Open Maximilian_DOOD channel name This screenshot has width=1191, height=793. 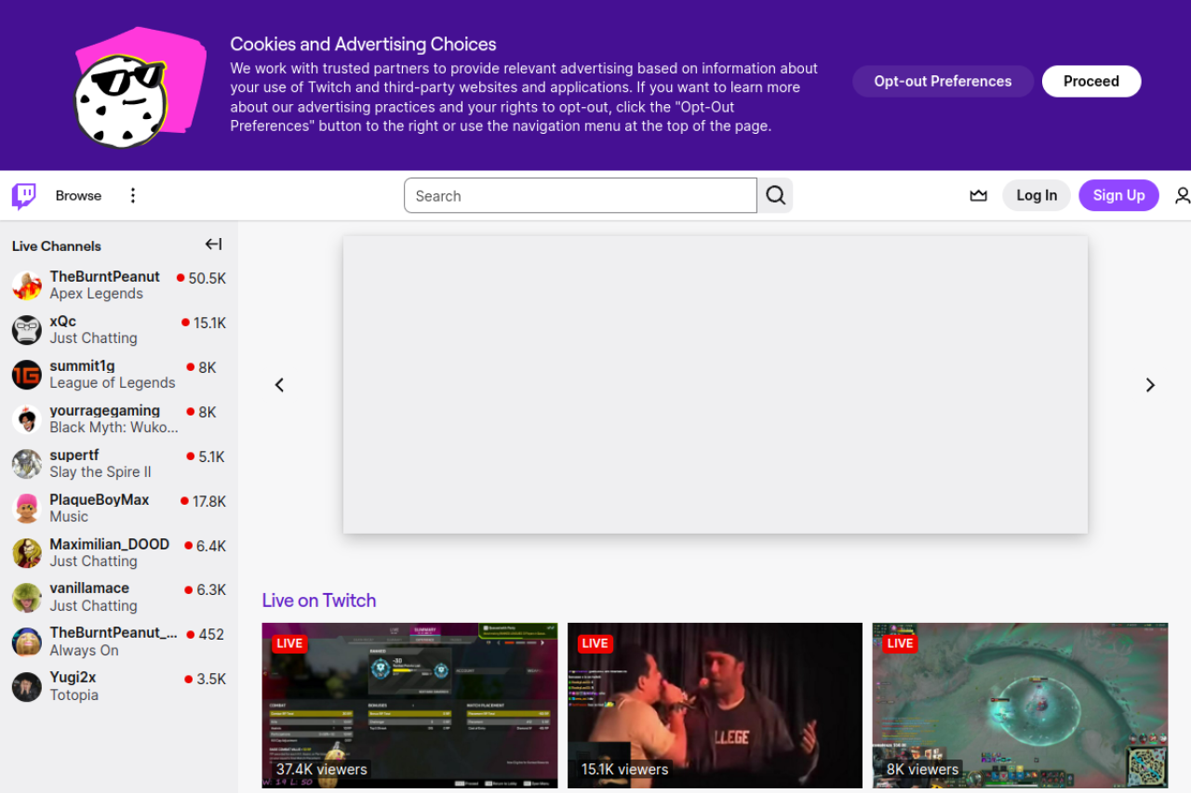click(x=110, y=545)
